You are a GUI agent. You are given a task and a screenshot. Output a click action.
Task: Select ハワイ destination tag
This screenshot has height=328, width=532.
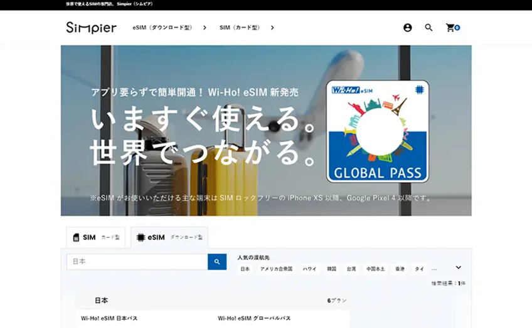(309, 269)
